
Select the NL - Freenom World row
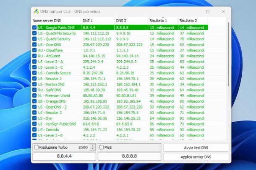tap(120, 95)
